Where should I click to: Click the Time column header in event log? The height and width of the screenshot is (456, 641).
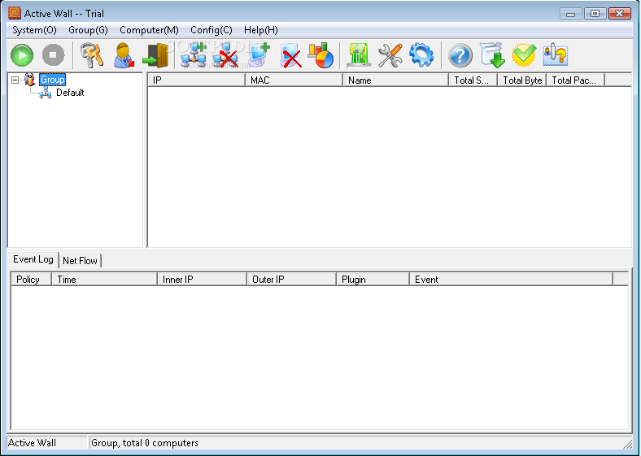[105, 280]
